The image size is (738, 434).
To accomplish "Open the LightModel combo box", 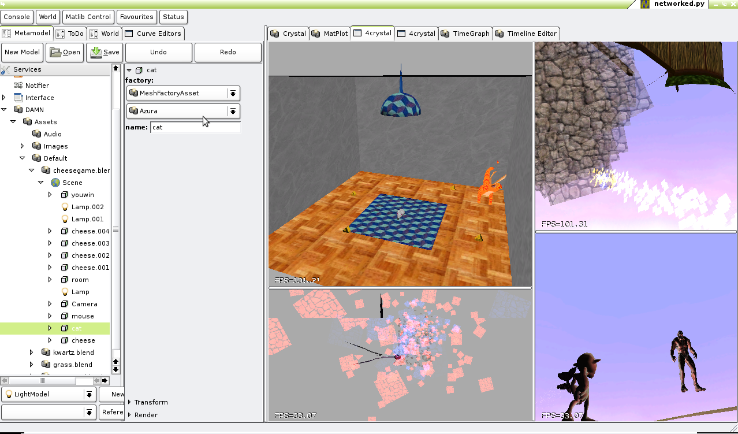I will [x=89, y=394].
